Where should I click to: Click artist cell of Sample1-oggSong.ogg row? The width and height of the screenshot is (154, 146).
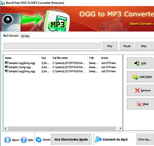coord(108,63)
